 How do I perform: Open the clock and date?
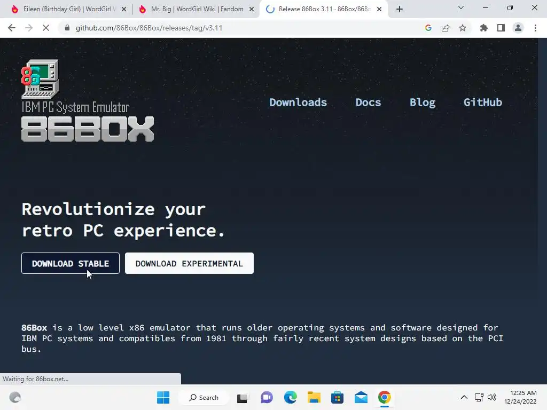[520, 397]
